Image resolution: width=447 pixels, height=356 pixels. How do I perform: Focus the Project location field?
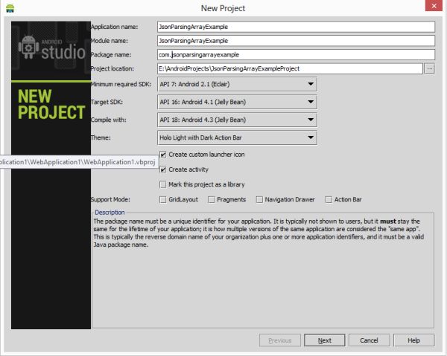pyautogui.click(x=290, y=68)
